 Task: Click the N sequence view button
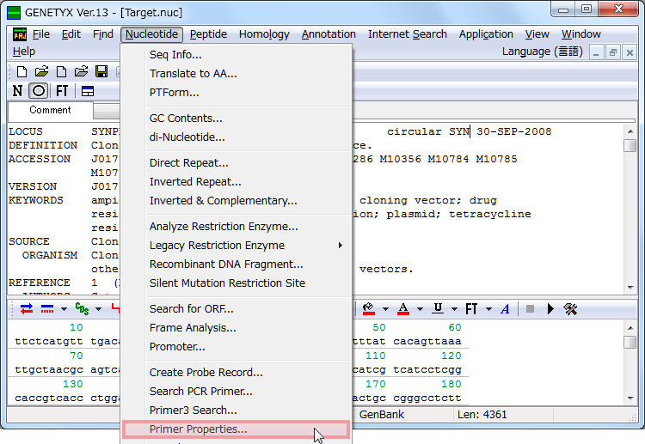17,91
